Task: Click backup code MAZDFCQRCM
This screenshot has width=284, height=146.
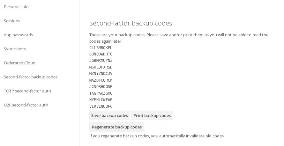Action: [101, 80]
